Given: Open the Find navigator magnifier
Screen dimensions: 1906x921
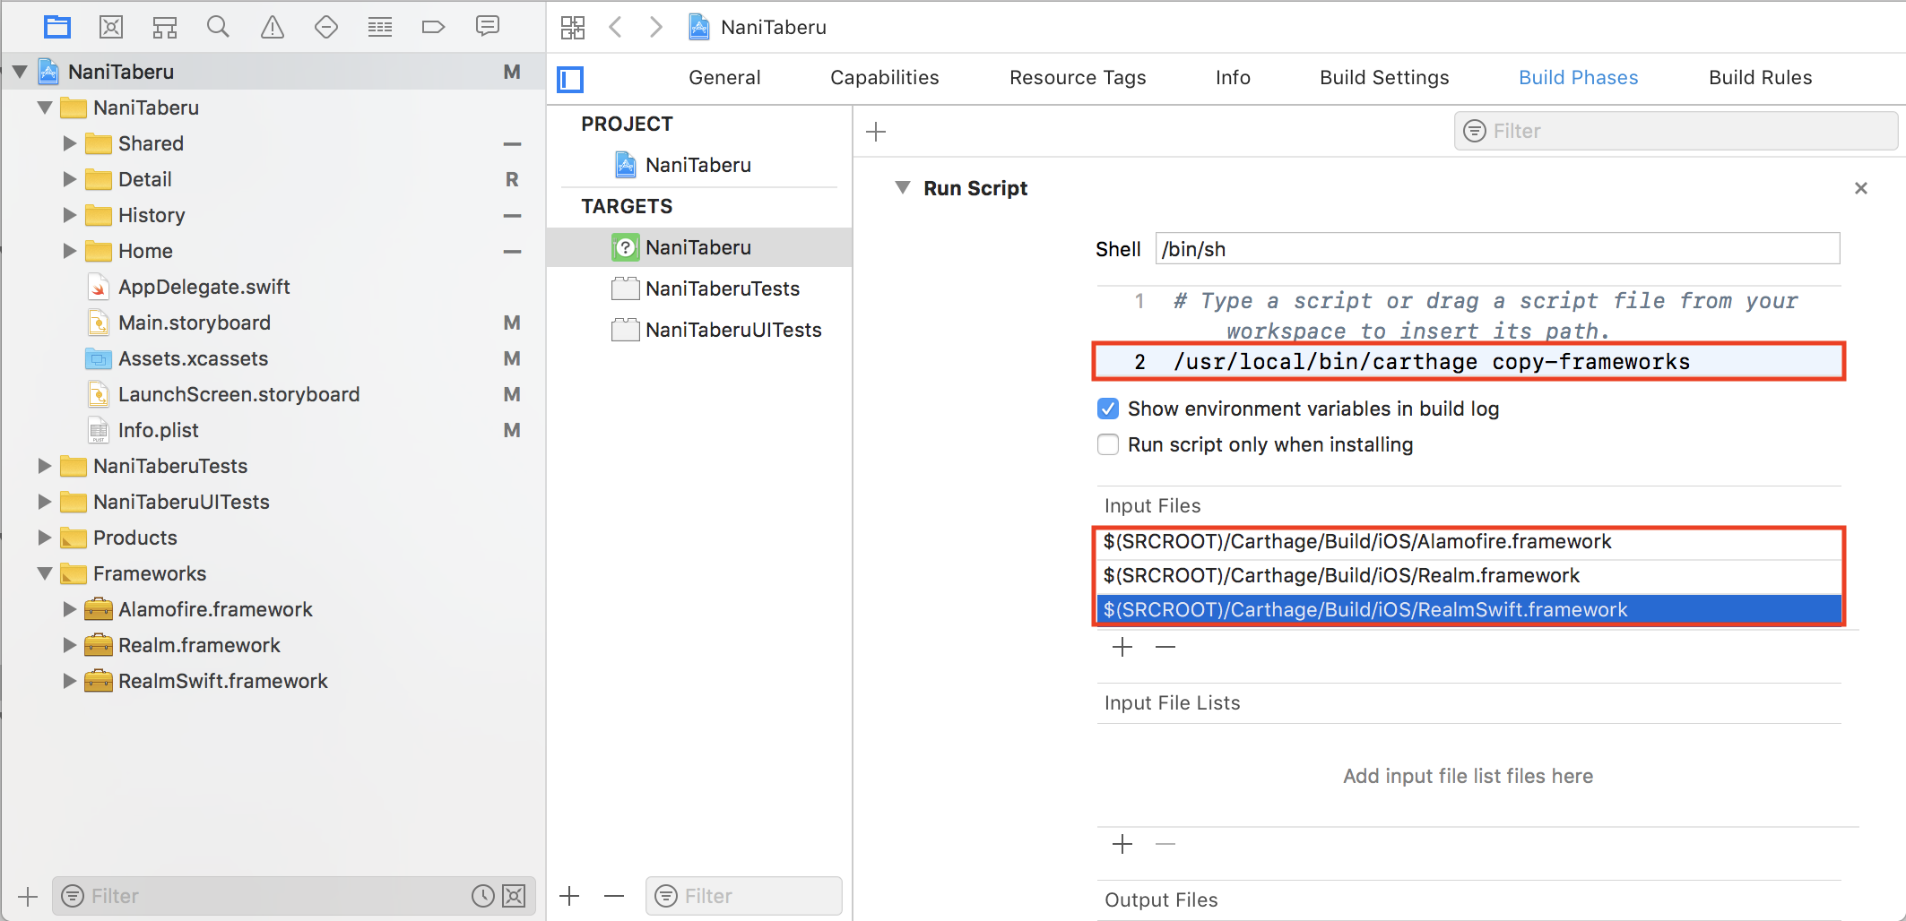Looking at the screenshot, I should [x=218, y=27].
